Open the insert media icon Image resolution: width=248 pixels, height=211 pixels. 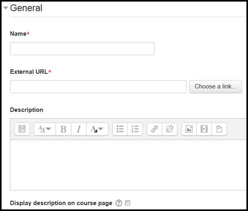click(204, 129)
